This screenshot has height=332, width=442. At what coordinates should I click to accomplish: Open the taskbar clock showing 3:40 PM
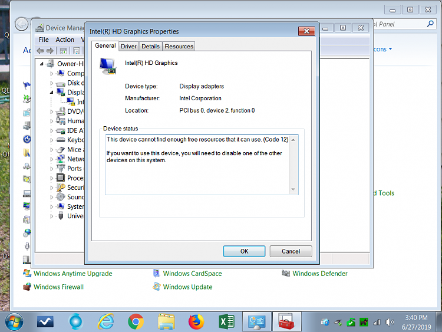416,322
